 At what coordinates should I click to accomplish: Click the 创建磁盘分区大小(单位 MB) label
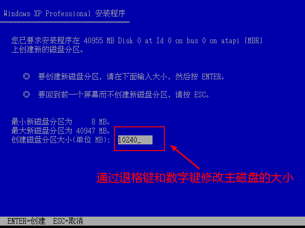tap(61, 140)
